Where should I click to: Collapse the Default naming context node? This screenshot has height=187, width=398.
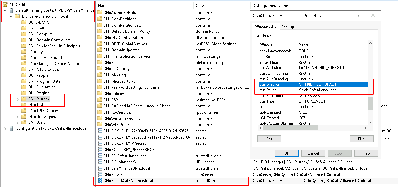coord(5,10)
